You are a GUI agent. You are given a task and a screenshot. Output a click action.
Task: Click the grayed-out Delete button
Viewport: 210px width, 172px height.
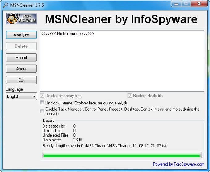click(21, 46)
